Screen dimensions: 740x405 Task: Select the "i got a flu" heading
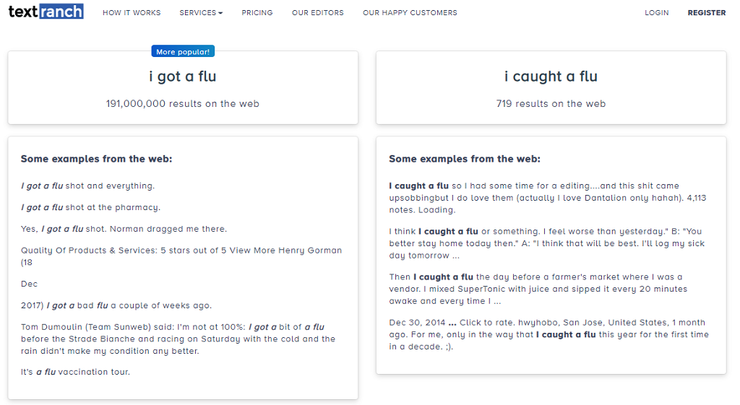pos(183,77)
